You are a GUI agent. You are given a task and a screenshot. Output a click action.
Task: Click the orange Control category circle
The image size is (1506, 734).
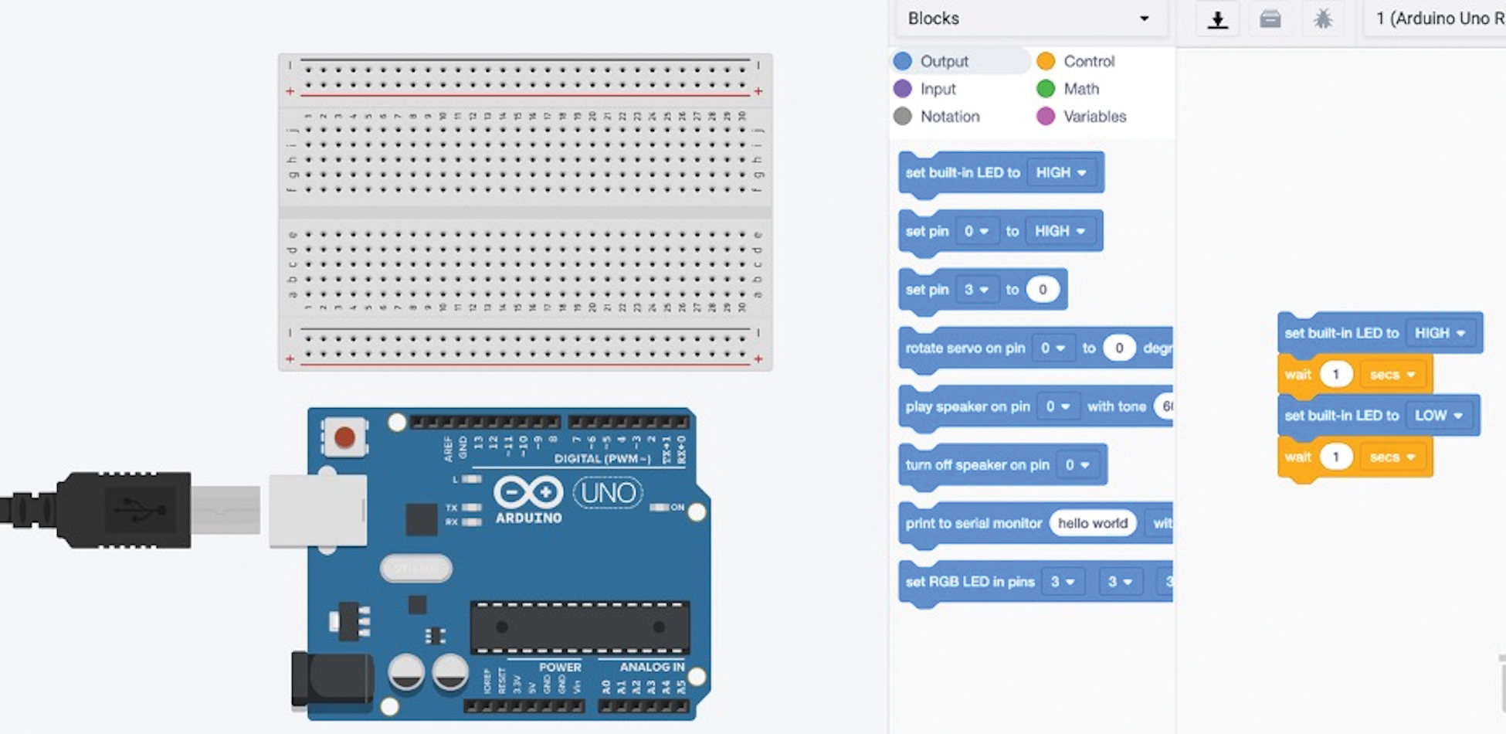tap(1046, 61)
